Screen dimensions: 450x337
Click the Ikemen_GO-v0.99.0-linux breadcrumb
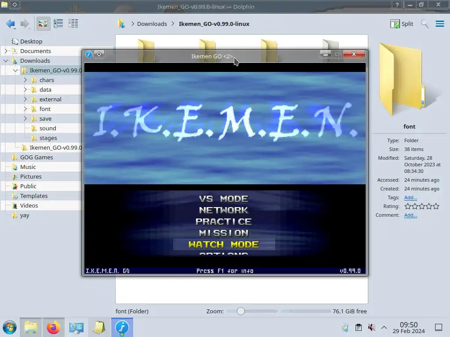point(214,24)
